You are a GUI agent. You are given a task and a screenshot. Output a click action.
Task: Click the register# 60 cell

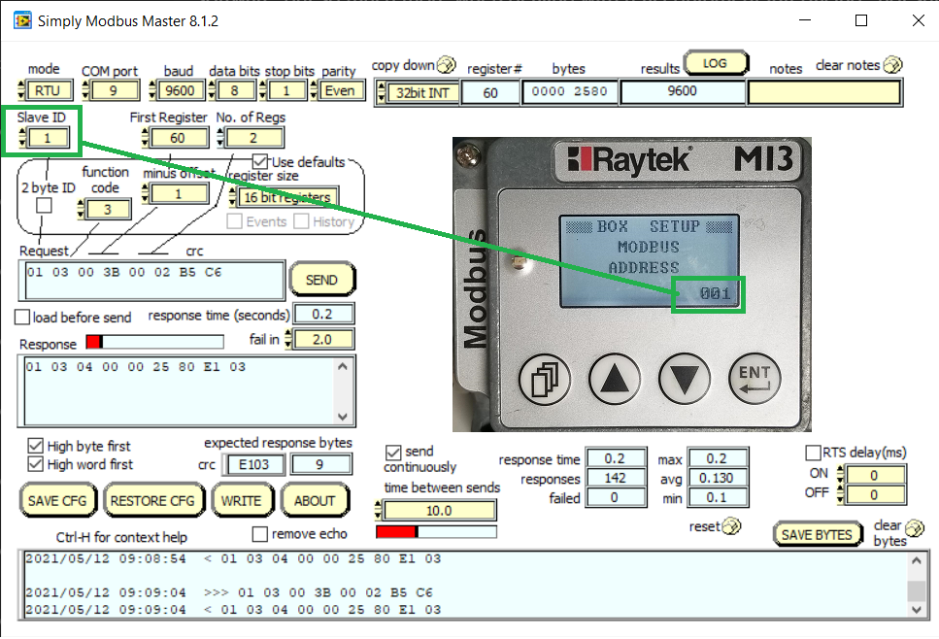point(490,93)
